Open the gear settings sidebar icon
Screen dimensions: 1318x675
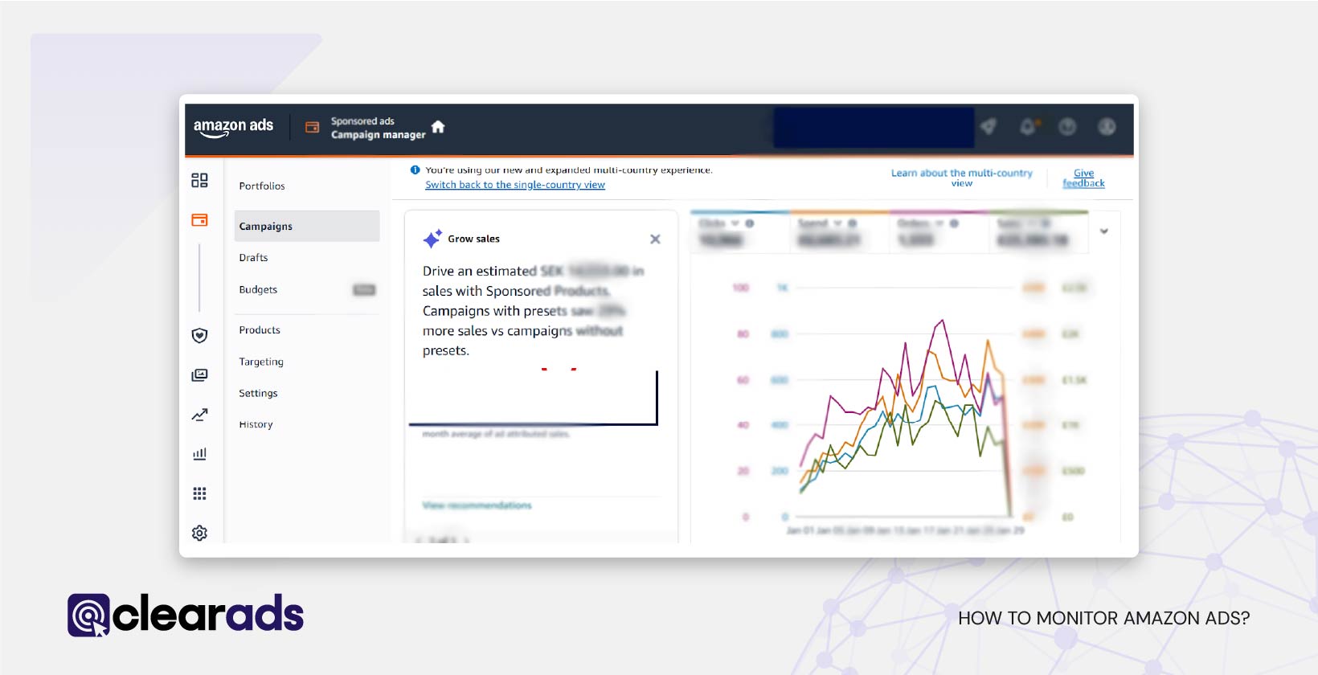pos(199,533)
